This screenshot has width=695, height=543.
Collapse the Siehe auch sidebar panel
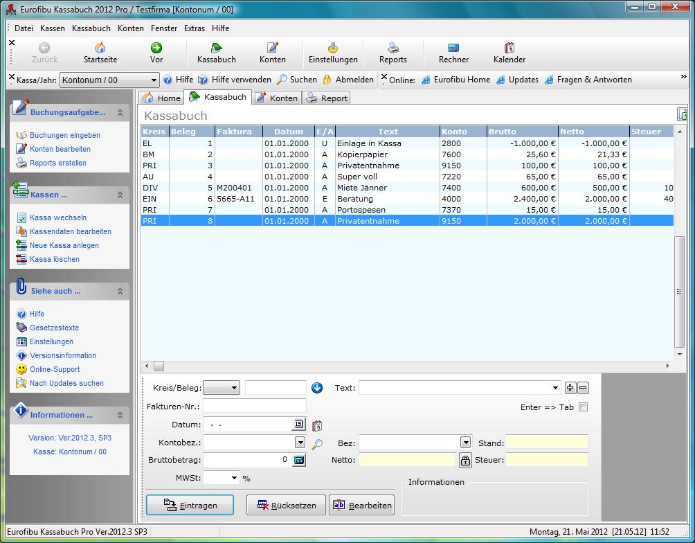[x=120, y=291]
